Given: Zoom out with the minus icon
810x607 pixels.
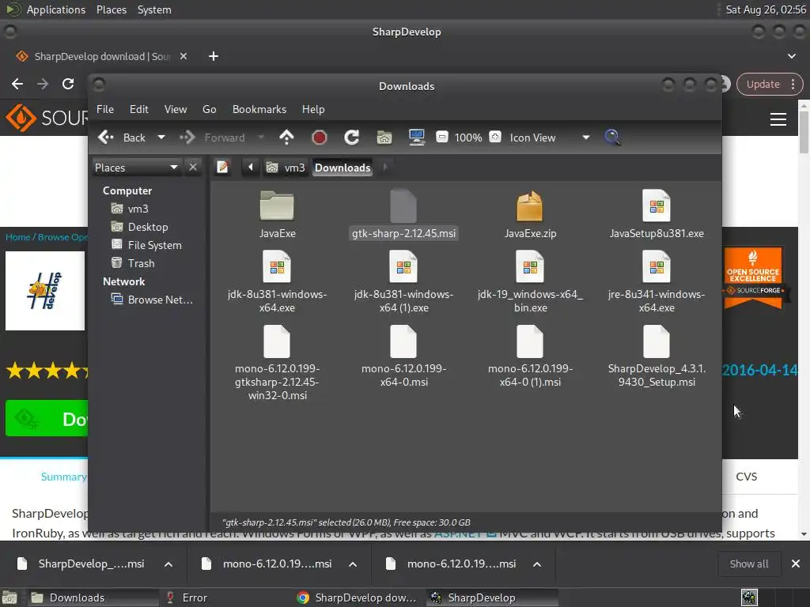Looking at the screenshot, I should click(441, 138).
